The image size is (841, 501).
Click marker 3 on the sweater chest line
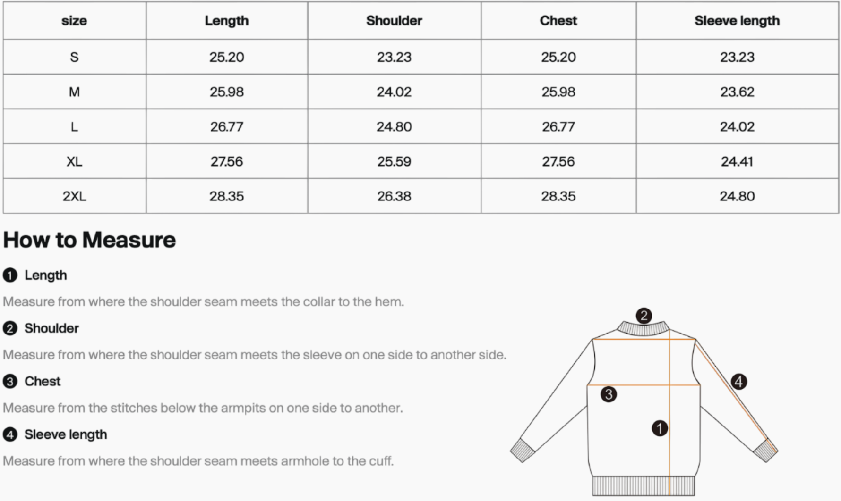pos(609,394)
